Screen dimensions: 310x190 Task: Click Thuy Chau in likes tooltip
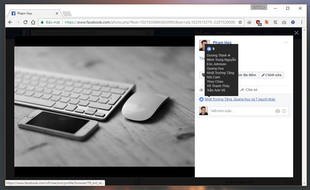tap(215, 82)
